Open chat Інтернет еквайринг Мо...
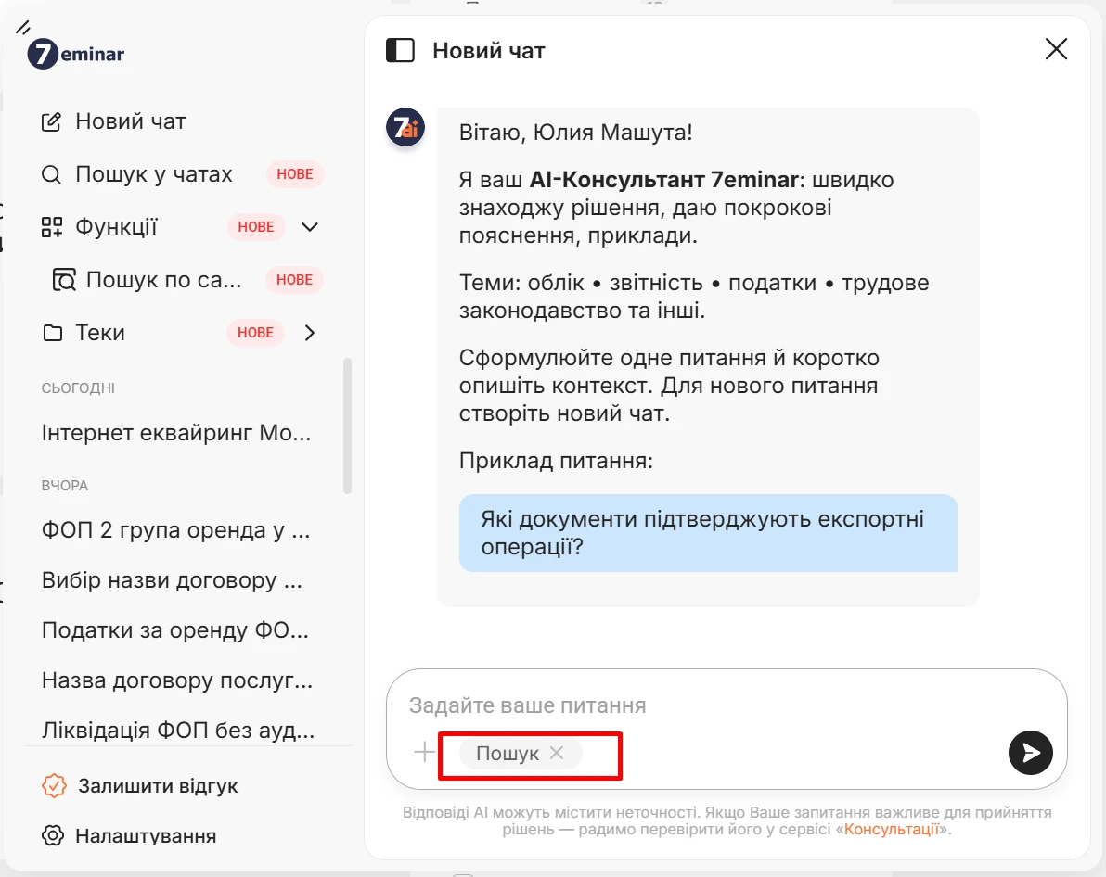The width and height of the screenshot is (1106, 877). pyautogui.click(x=176, y=432)
